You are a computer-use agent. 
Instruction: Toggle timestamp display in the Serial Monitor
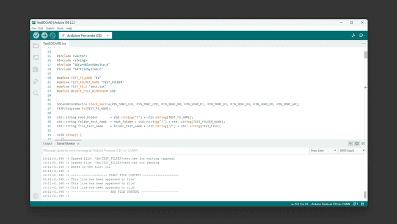[x=357, y=144]
